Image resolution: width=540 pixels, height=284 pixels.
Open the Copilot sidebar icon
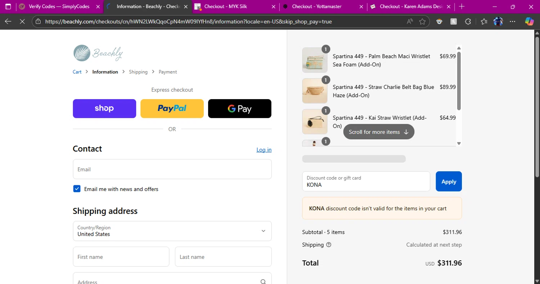pyautogui.click(x=529, y=22)
